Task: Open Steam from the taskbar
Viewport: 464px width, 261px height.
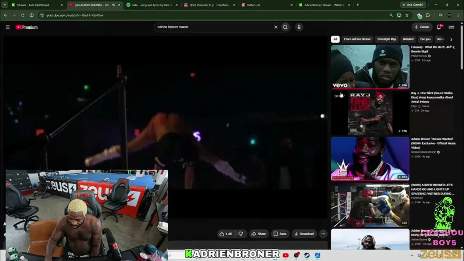Action: pyautogui.click(x=307, y=256)
